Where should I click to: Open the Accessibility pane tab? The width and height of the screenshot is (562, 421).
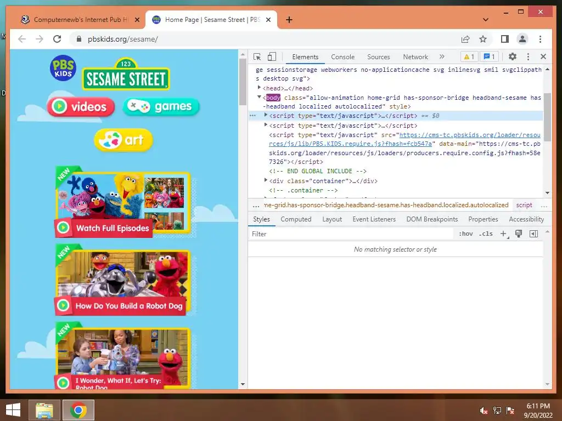pos(526,219)
